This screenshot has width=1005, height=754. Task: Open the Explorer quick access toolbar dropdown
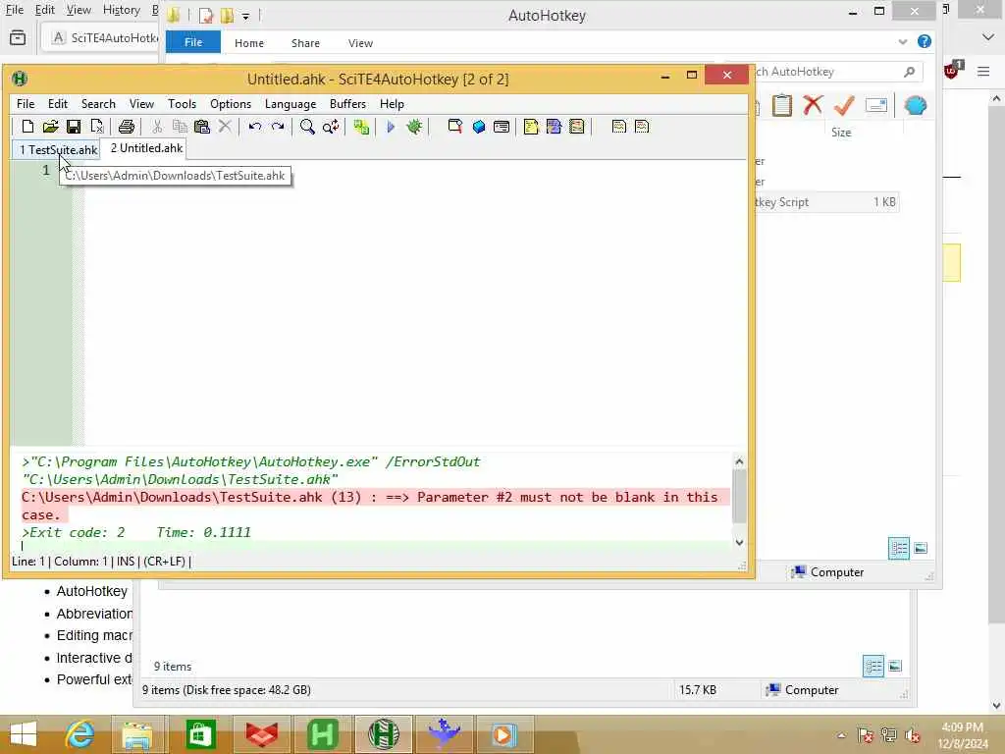245,16
